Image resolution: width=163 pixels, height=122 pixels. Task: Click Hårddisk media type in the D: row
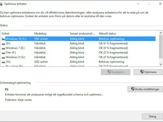click(x=40, y=44)
